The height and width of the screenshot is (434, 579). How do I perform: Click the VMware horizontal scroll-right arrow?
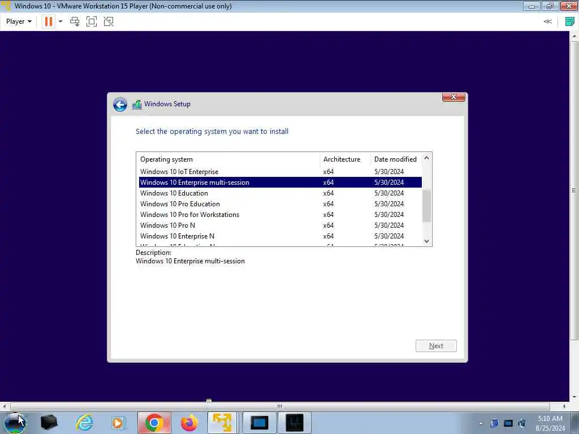pyautogui.click(x=564, y=406)
